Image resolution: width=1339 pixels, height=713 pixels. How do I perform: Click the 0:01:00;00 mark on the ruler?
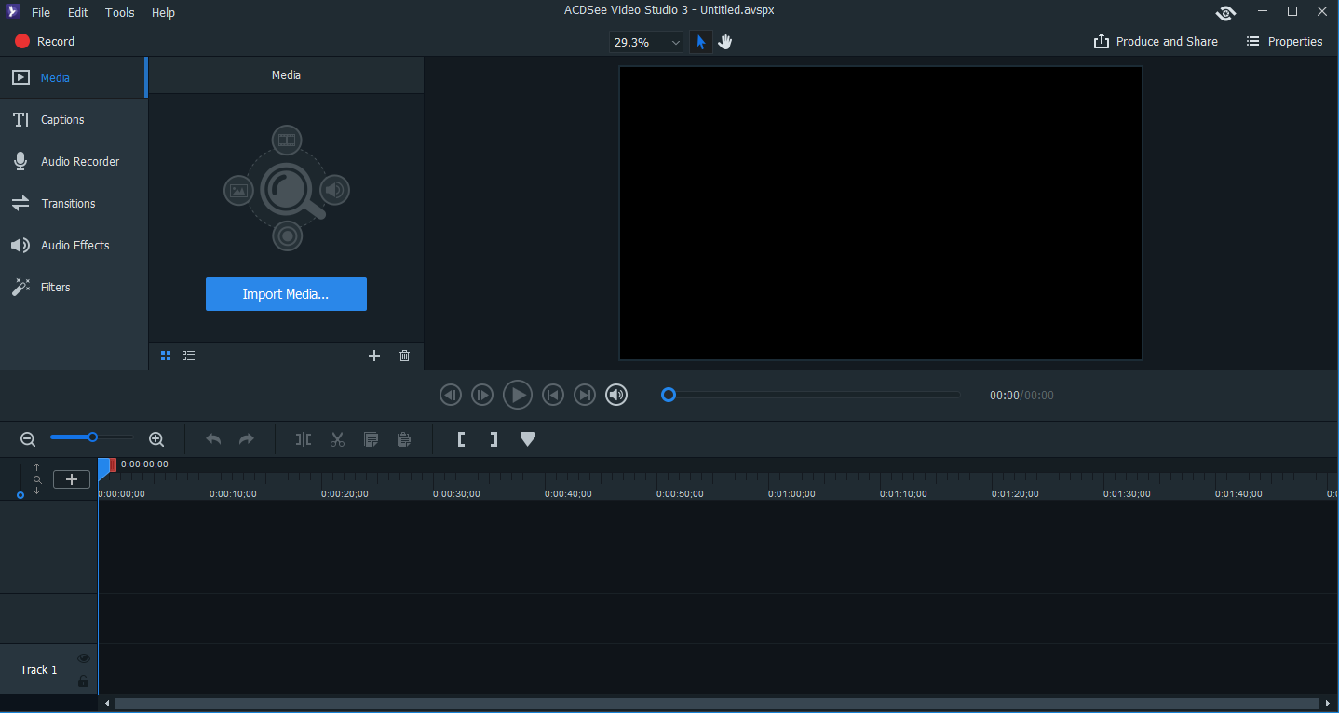tap(791, 493)
